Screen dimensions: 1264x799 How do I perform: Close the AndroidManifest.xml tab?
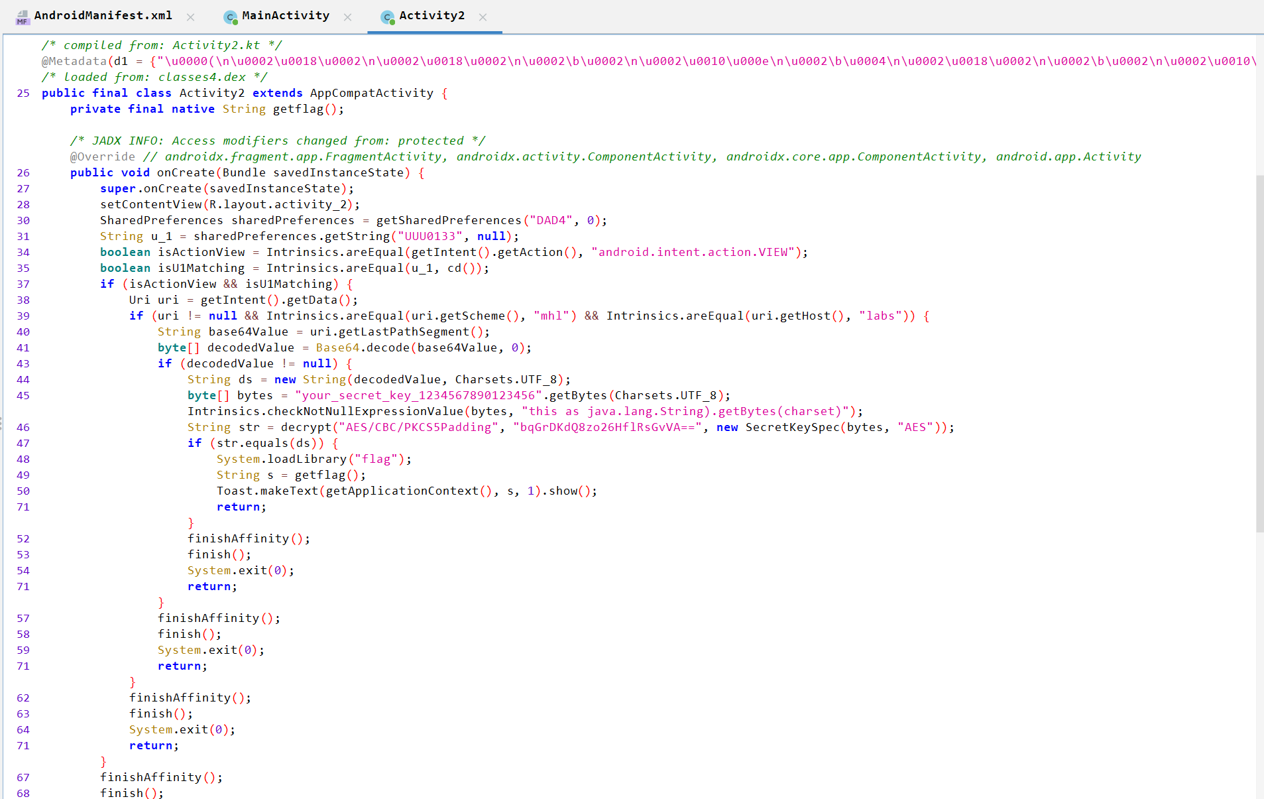tap(191, 17)
